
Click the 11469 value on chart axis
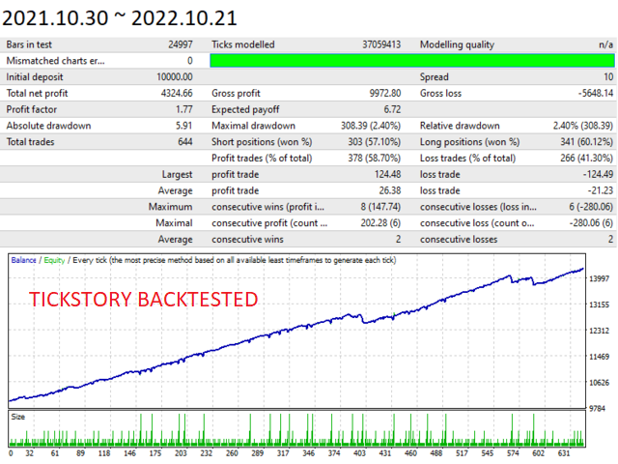coord(599,357)
